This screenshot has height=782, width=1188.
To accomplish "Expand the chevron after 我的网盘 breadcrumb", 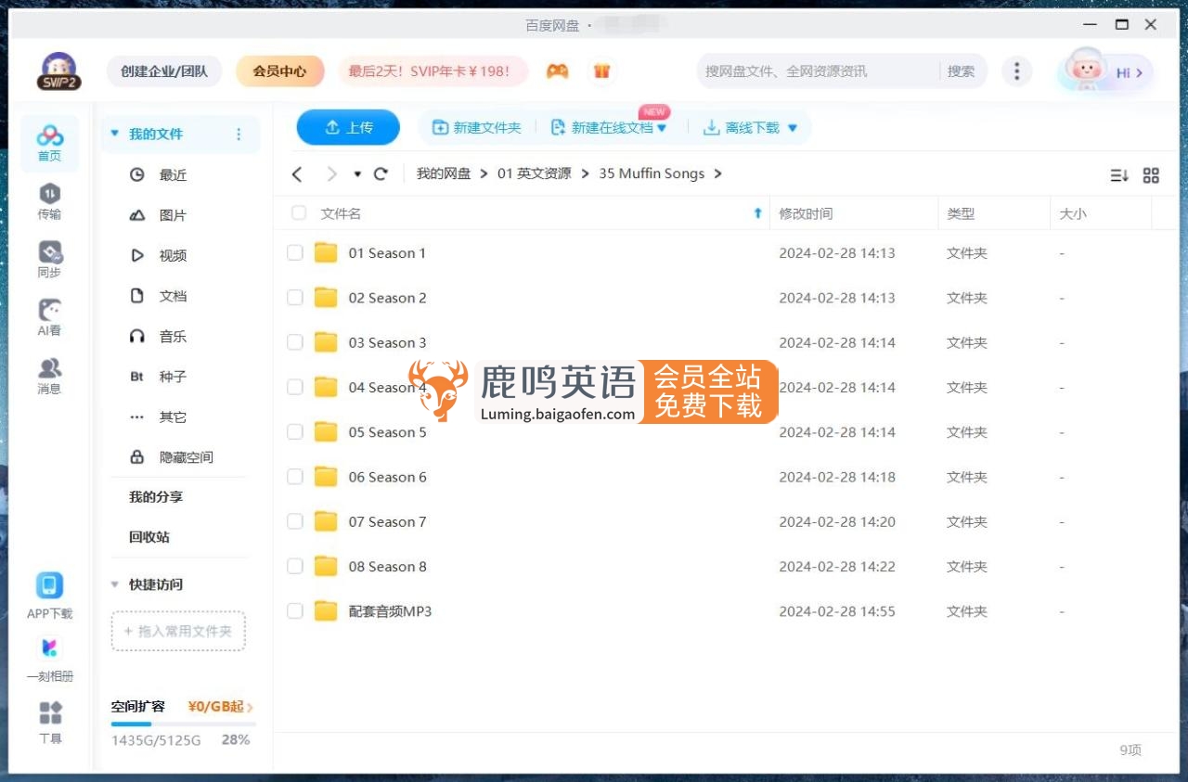I will pyautogui.click(x=484, y=173).
